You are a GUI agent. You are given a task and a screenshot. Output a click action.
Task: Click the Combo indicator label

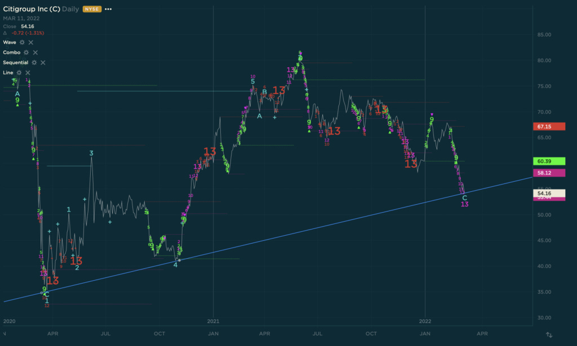pyautogui.click(x=11, y=52)
